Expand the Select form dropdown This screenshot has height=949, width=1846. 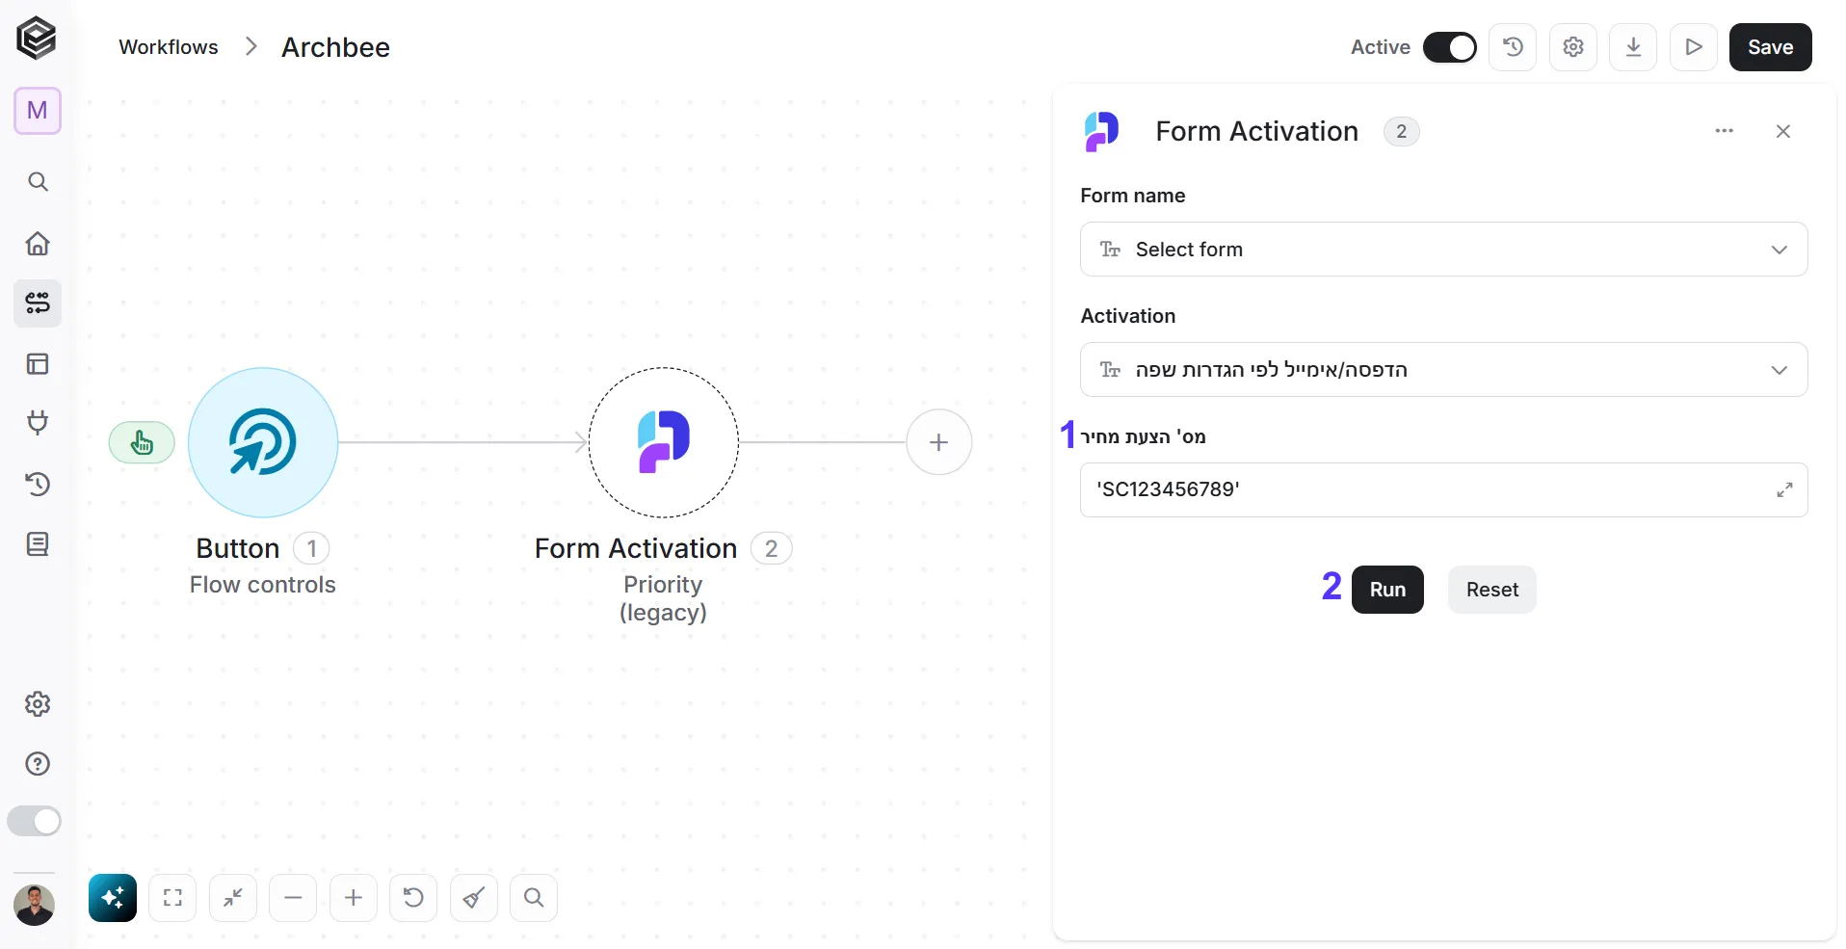point(1443,250)
